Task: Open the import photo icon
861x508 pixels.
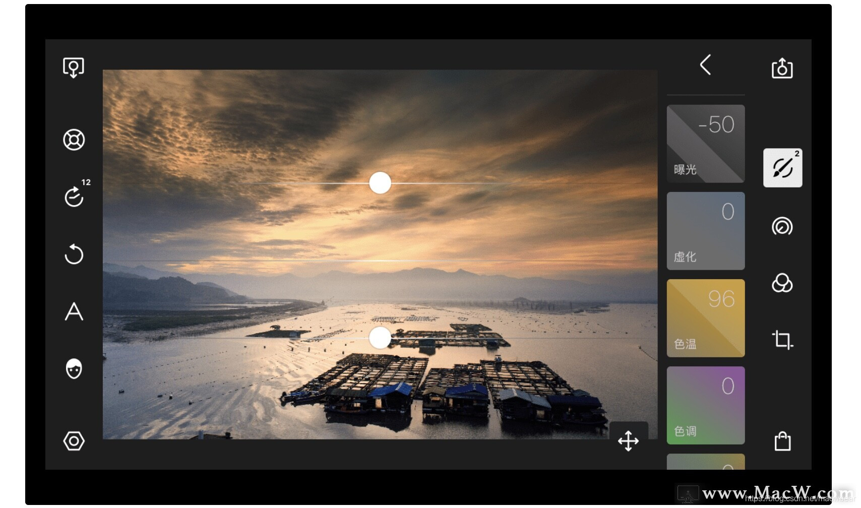Action: click(x=74, y=68)
